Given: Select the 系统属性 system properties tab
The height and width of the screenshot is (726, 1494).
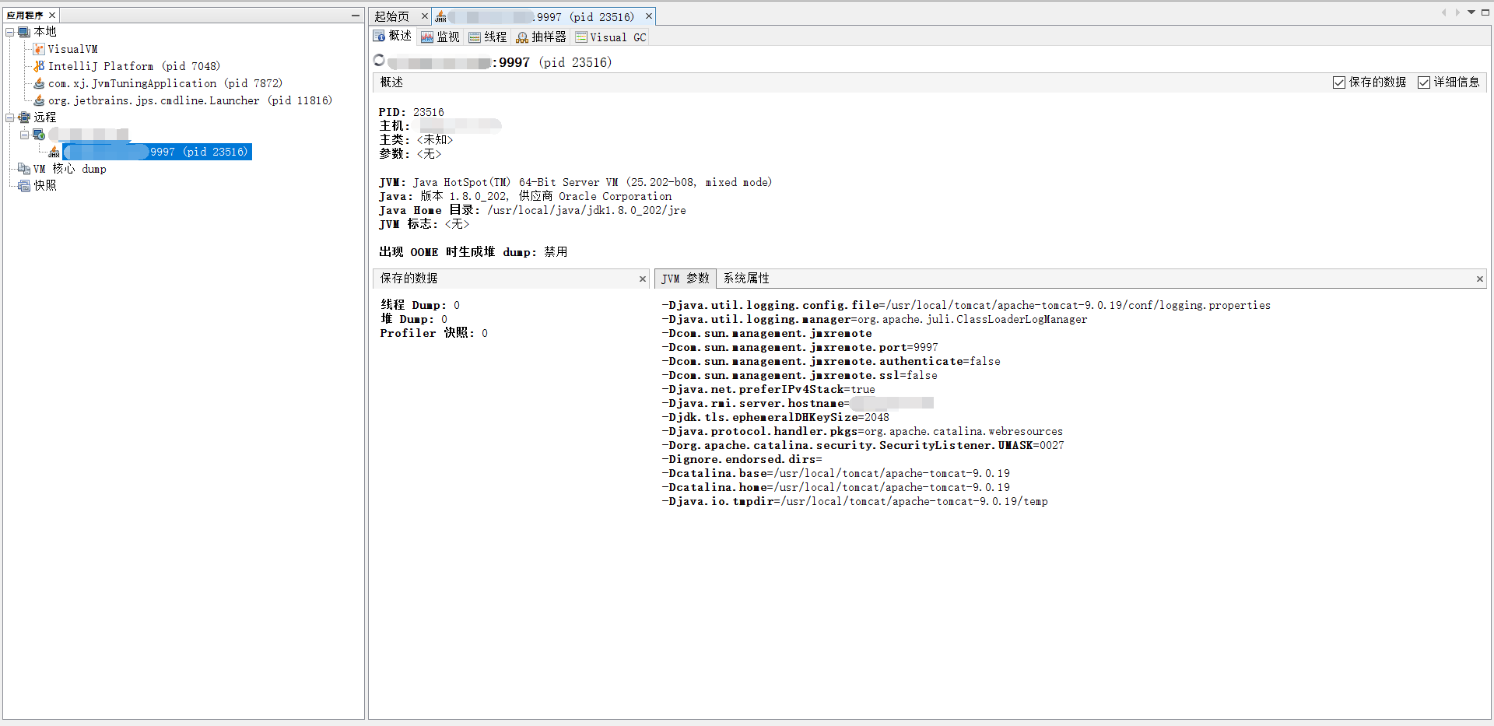Looking at the screenshot, I should (746, 279).
